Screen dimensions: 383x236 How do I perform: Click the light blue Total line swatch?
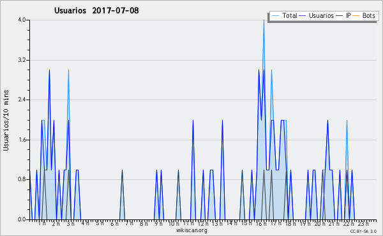(x=275, y=15)
